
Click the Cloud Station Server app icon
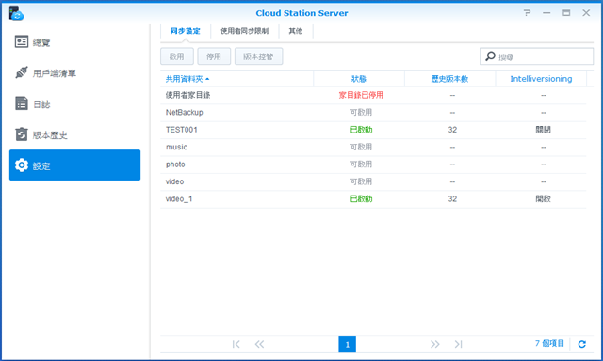click(x=16, y=13)
